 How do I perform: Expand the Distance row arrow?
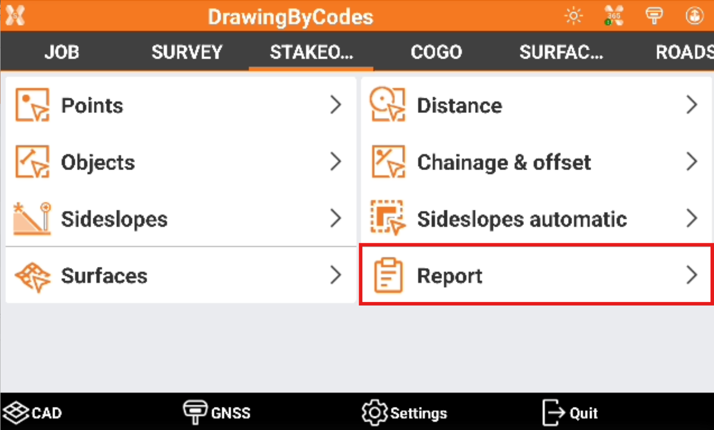click(692, 105)
